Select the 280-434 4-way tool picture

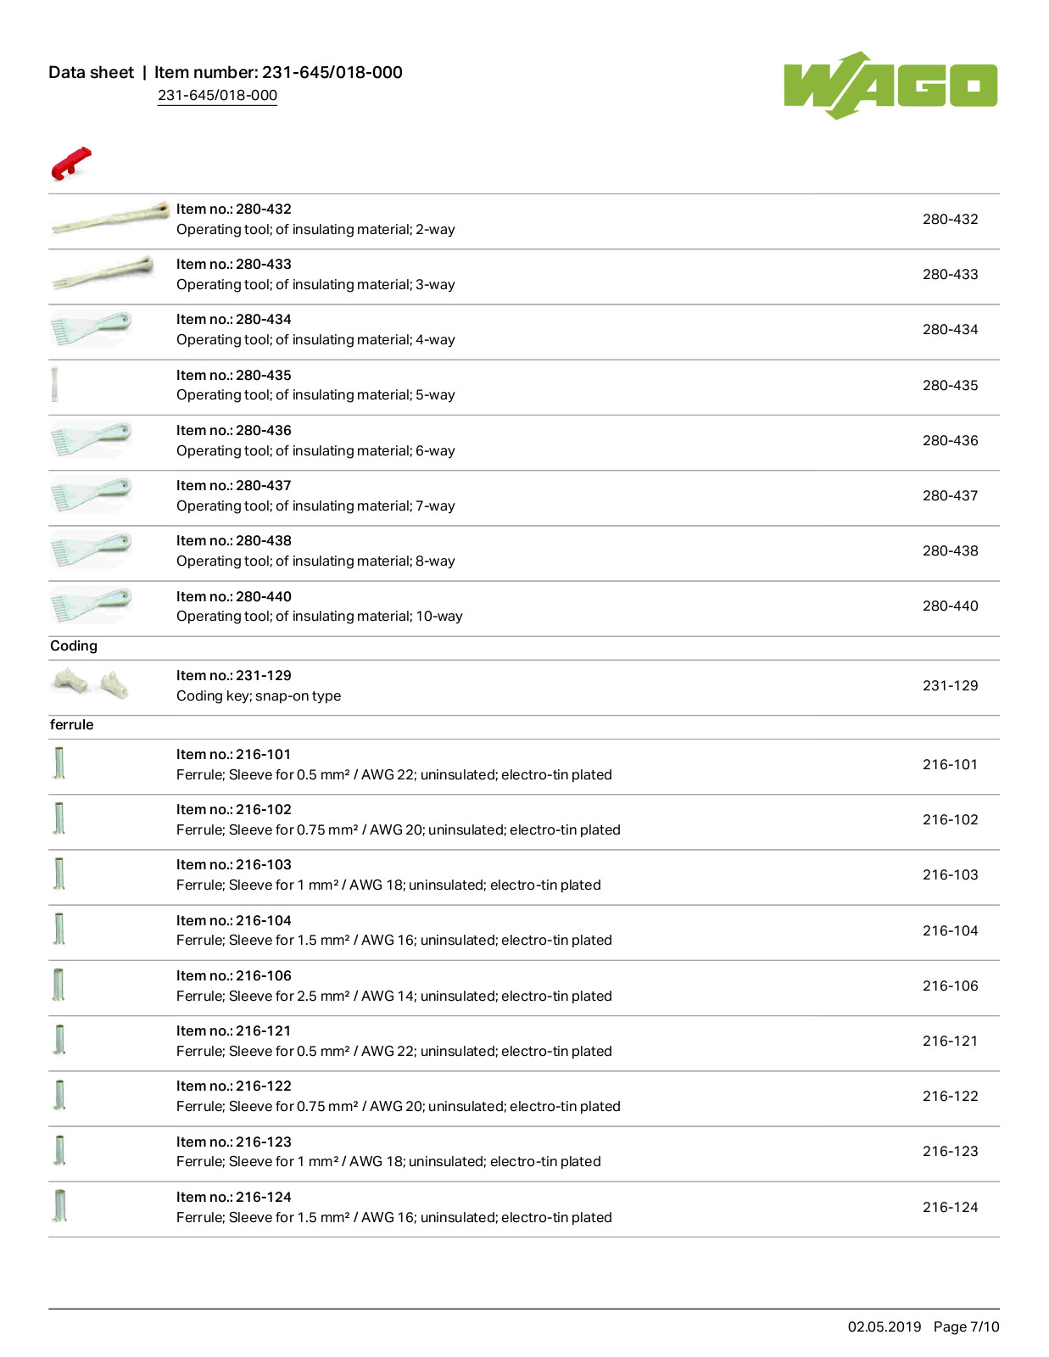[x=91, y=328]
